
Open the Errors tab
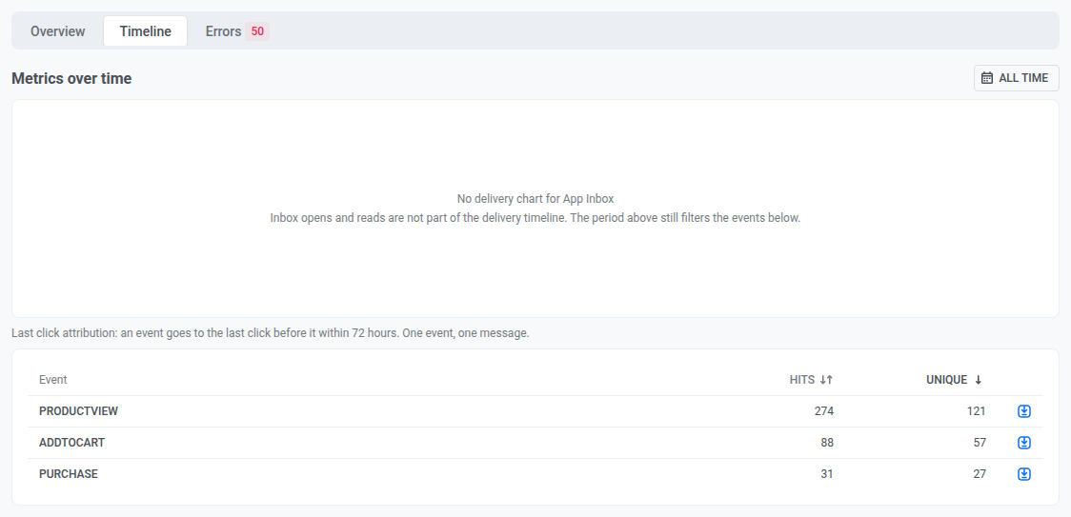(237, 31)
